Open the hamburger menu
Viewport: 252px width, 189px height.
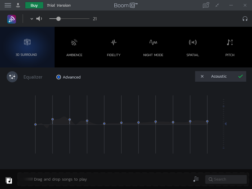(8, 5)
